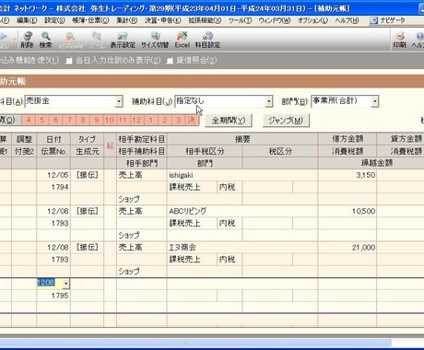The width and height of the screenshot is (424, 350).
Task: Click the サイズ切替 (Size switch) icon
Action: [x=155, y=36]
